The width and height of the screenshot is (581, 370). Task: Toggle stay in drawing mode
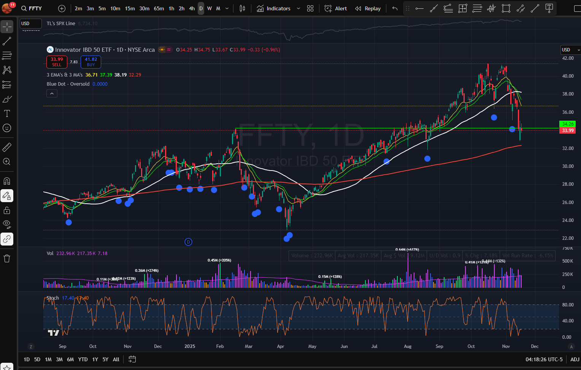point(7,196)
